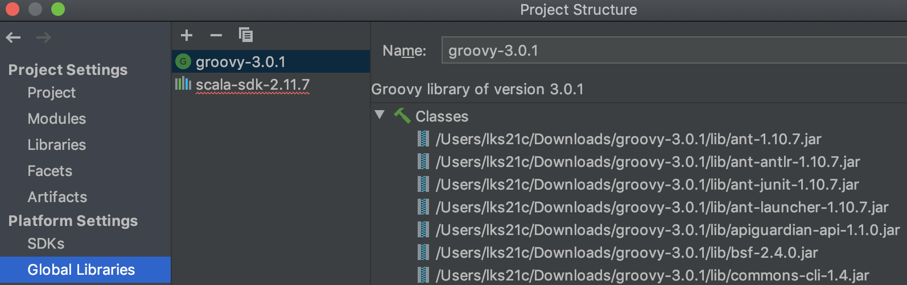Click jar icon beside apiguardian-api-1.1.0.jar

[x=423, y=229]
